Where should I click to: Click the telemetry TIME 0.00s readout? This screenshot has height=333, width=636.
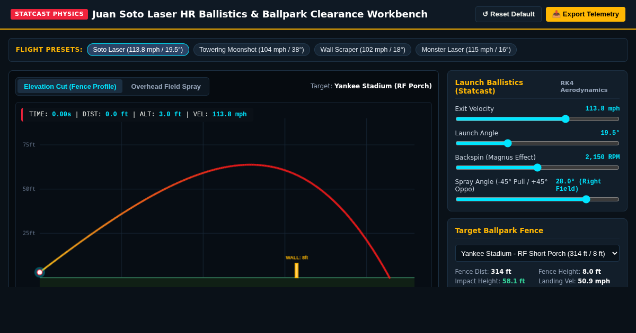click(50, 115)
